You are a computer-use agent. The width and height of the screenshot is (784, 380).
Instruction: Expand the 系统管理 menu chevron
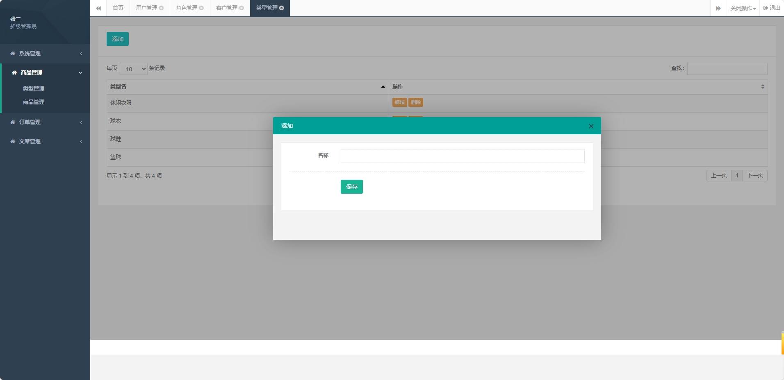point(81,54)
